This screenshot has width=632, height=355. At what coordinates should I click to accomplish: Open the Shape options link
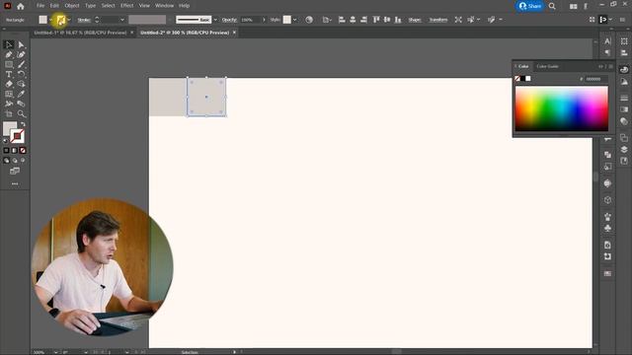pos(415,20)
